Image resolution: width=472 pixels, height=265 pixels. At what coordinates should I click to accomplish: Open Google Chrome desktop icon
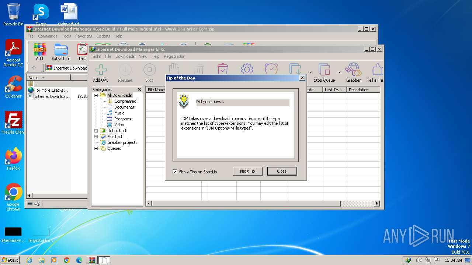(13, 197)
